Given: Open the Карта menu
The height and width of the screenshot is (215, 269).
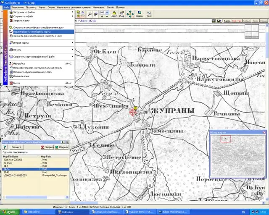Looking at the screenshot, I should pyautogui.click(x=42, y=8).
